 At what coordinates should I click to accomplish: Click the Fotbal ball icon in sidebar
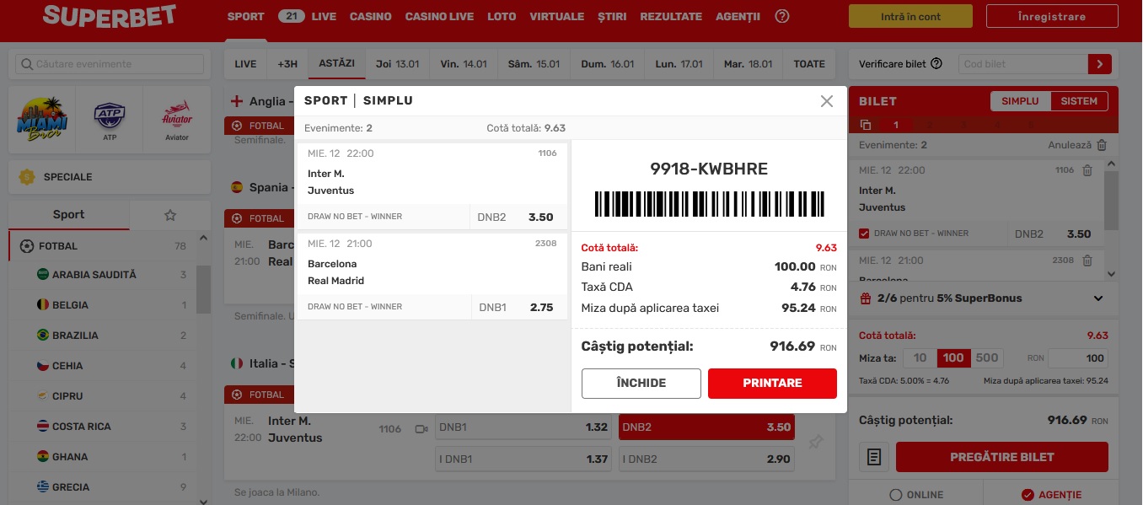[26, 246]
